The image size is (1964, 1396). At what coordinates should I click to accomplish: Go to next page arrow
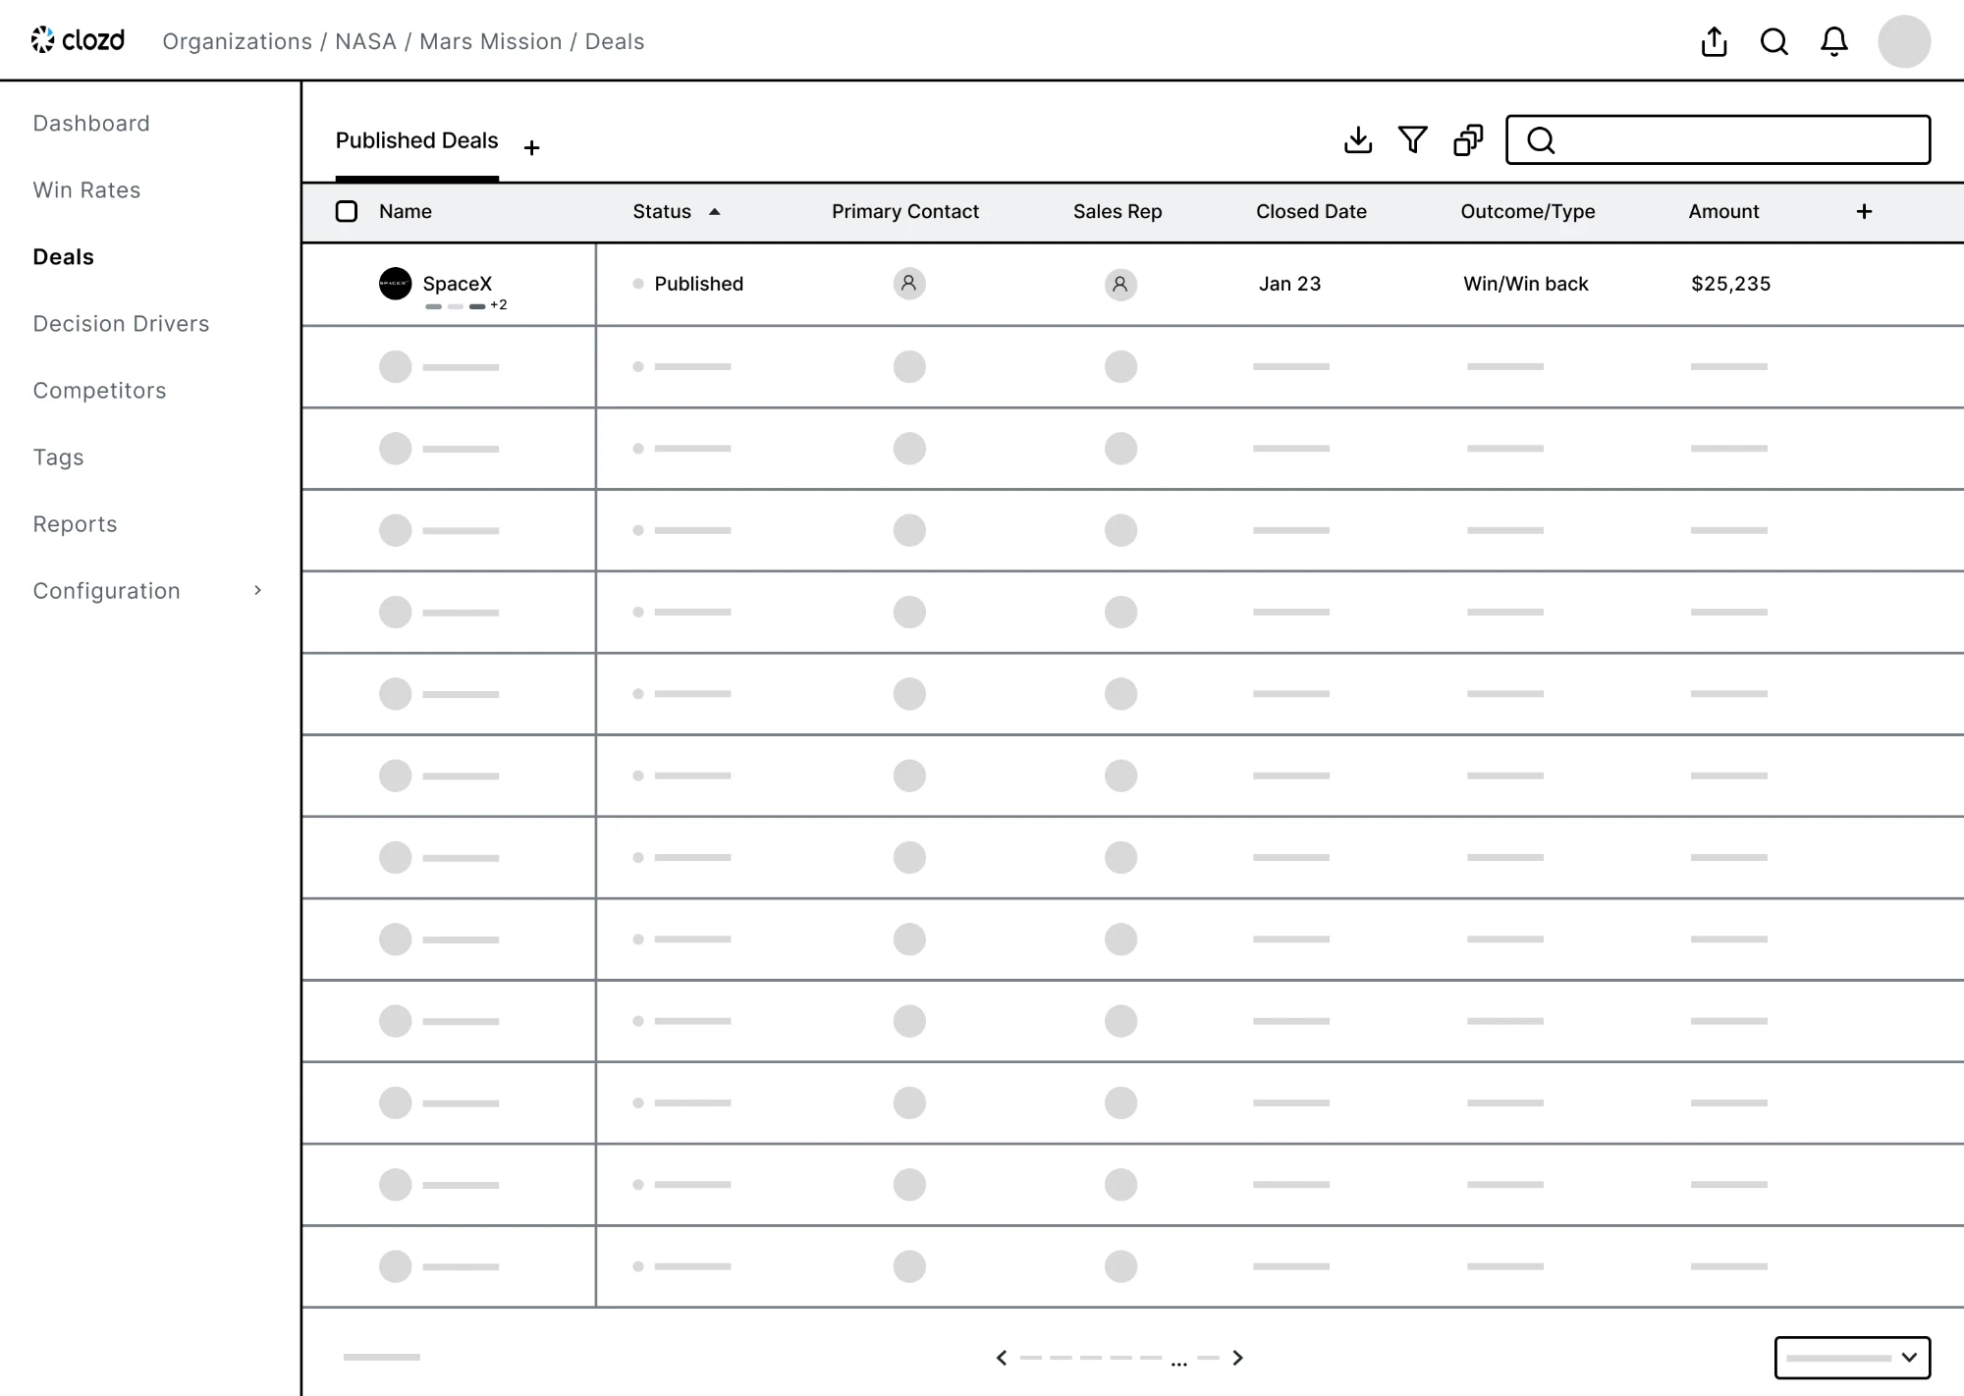click(1237, 1358)
